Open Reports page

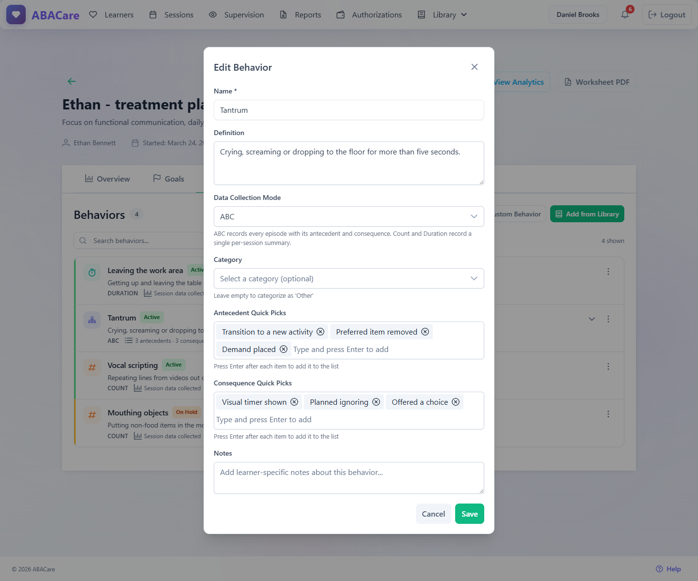tap(301, 15)
